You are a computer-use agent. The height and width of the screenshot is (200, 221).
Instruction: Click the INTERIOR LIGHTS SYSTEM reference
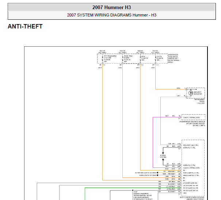click(146, 173)
